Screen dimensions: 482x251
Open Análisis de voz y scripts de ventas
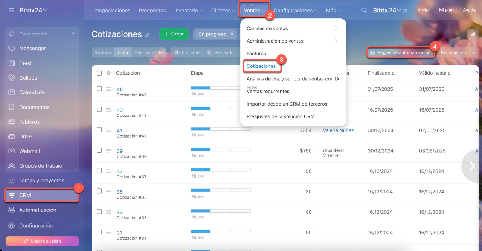pyautogui.click(x=293, y=79)
